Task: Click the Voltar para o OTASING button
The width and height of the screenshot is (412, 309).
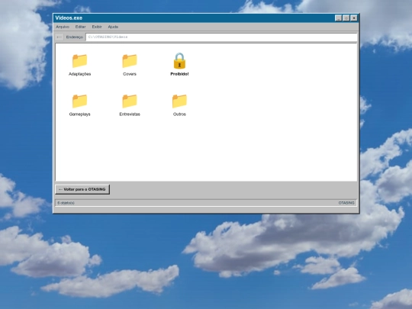Action: [82, 189]
